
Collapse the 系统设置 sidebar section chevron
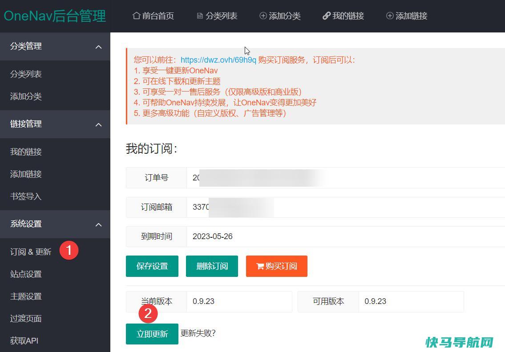coord(98,224)
